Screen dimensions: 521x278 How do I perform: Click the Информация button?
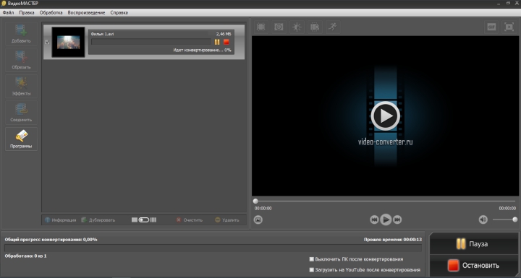(x=61, y=220)
